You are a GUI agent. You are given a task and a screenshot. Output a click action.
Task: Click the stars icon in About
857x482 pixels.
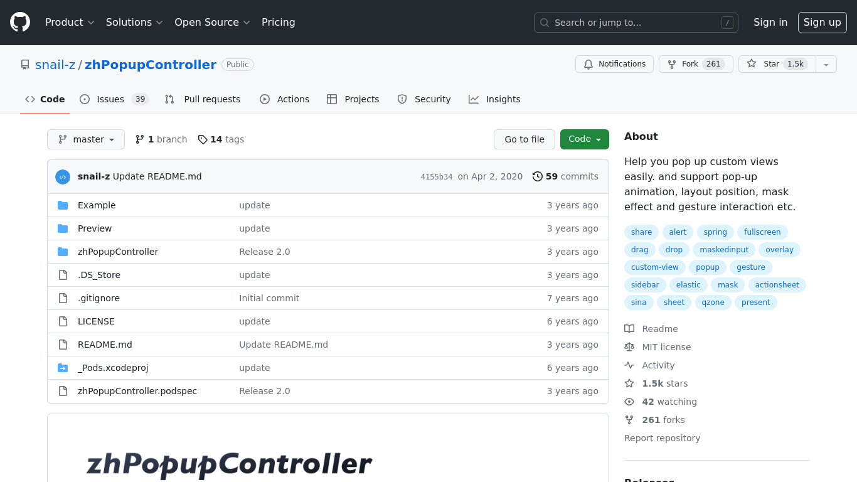tap(629, 383)
